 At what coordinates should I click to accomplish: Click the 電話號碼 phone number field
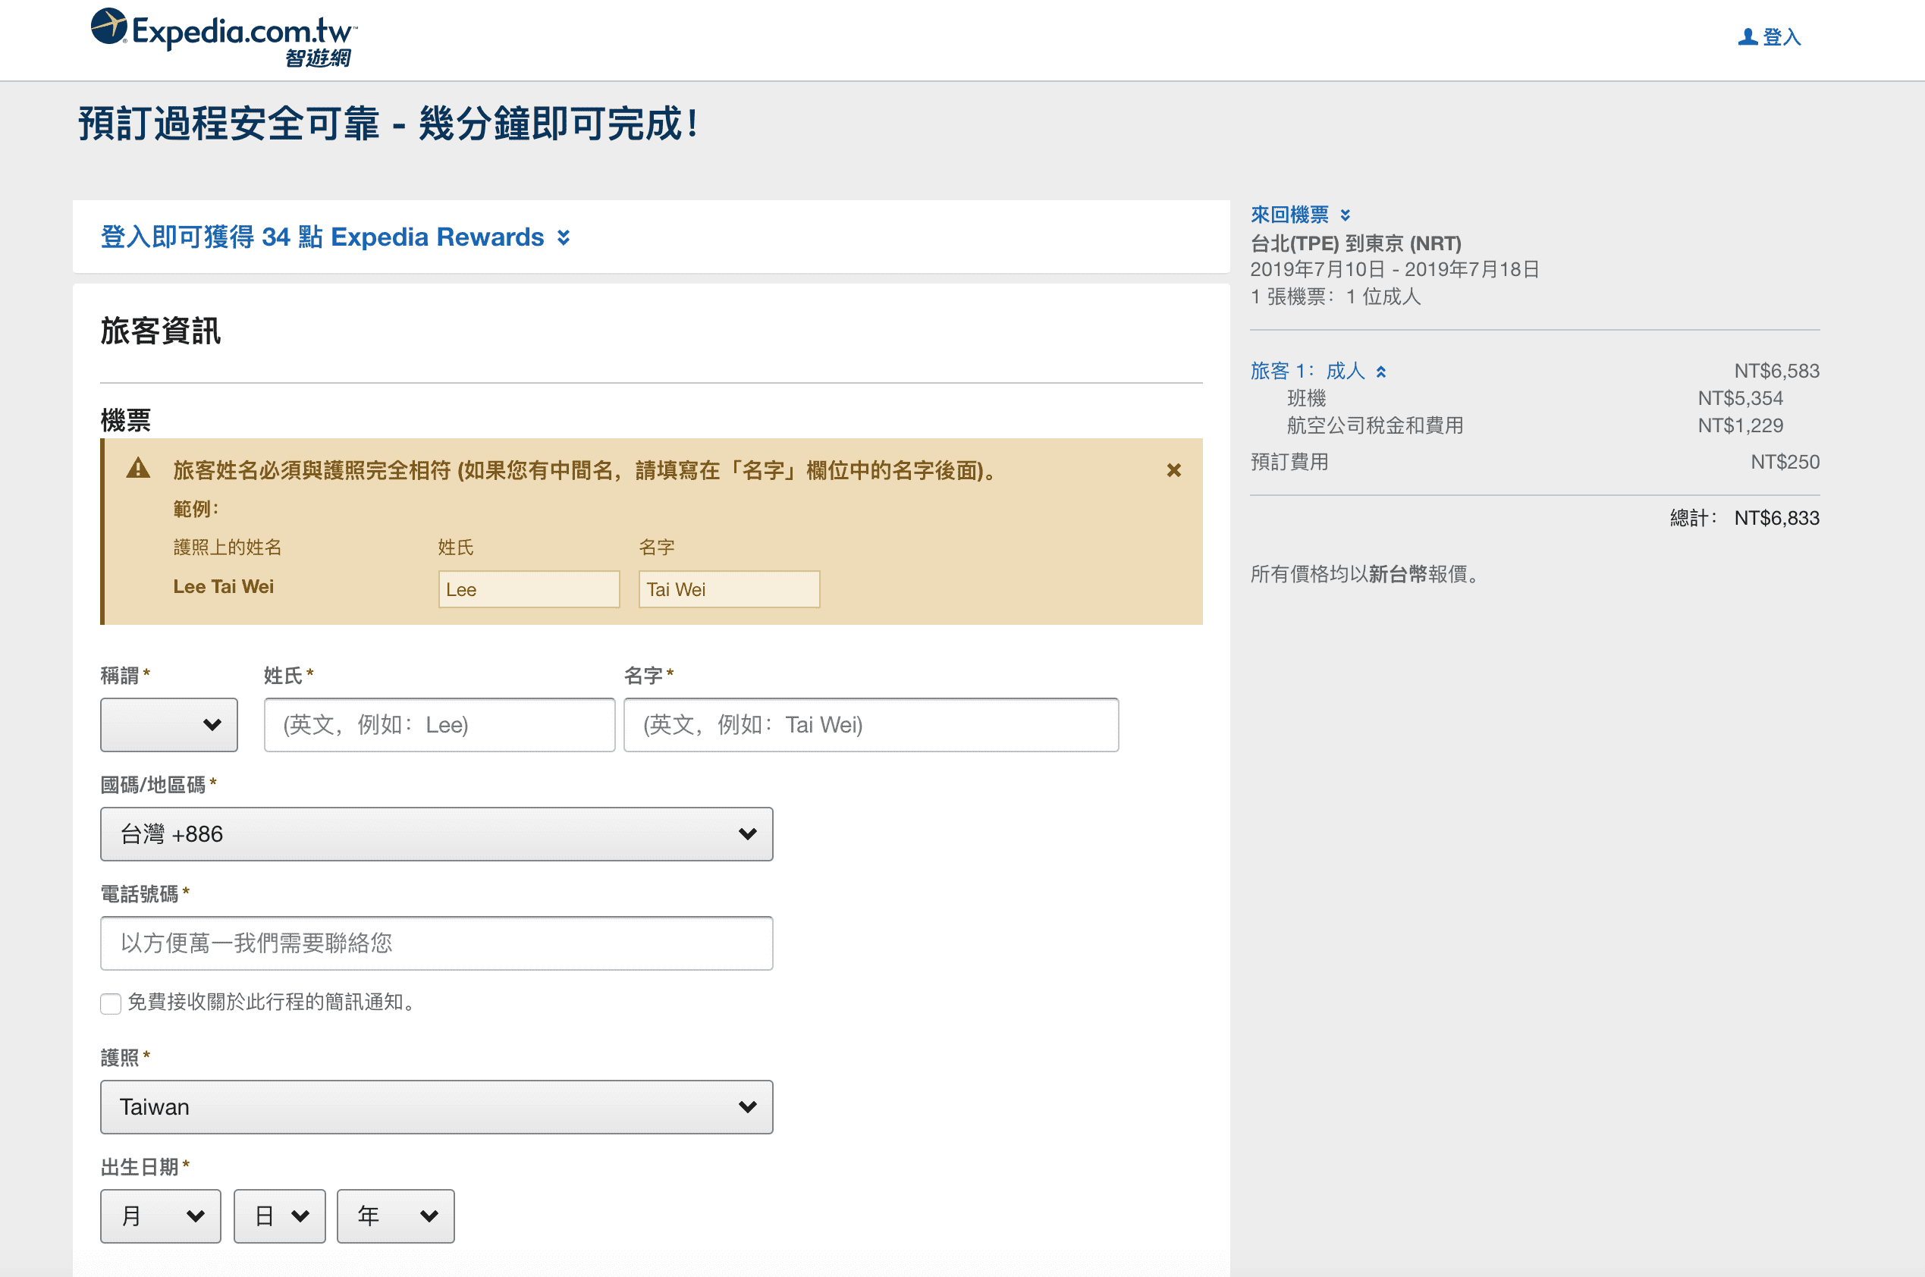pyautogui.click(x=437, y=943)
